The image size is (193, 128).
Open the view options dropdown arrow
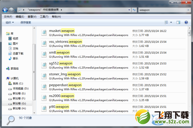point(171,22)
